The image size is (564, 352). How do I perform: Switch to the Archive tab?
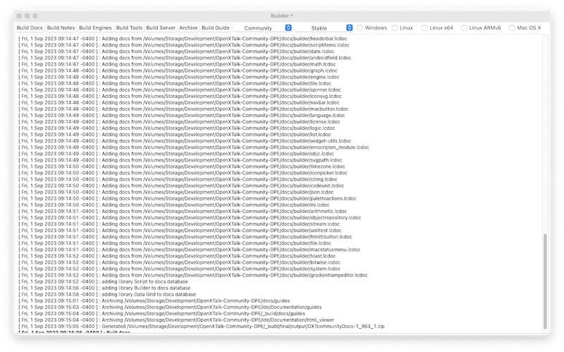[x=188, y=28]
